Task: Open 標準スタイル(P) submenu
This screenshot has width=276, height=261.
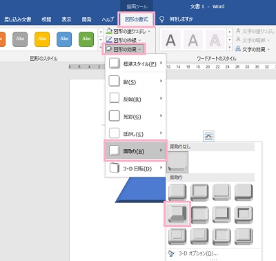Action: pos(136,64)
